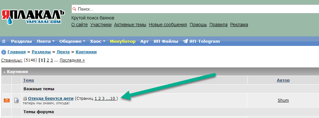Click the Картинки breadcrumb link

(x=86, y=52)
